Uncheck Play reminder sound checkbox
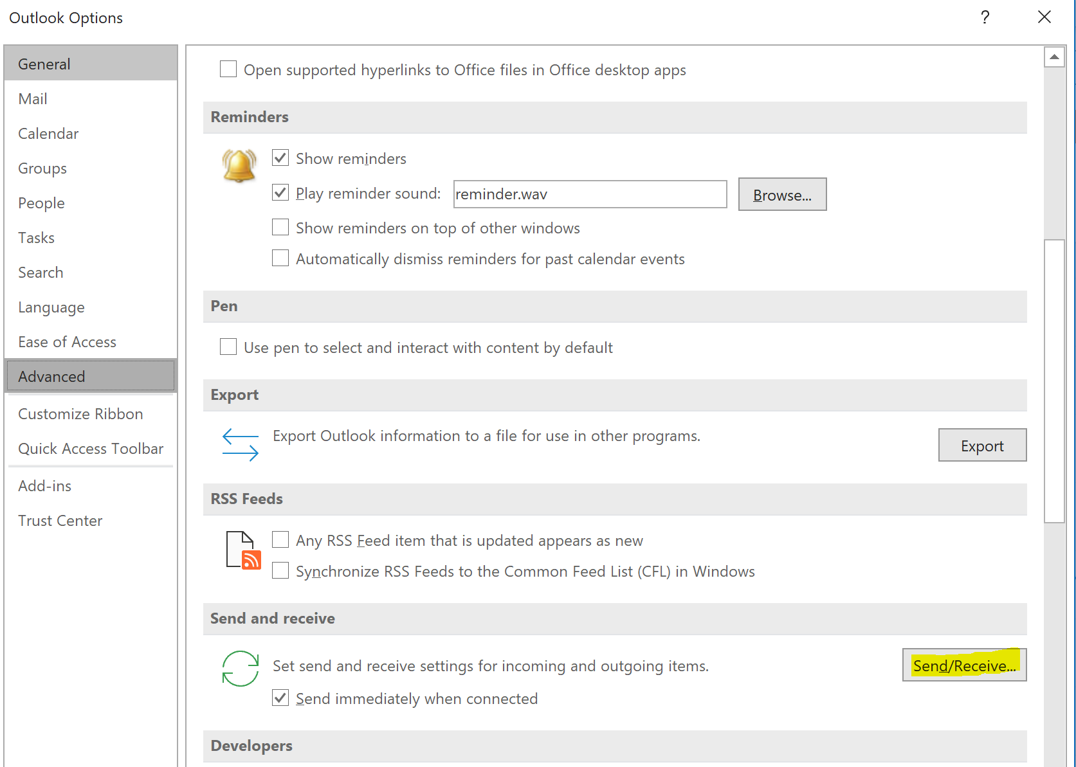The height and width of the screenshot is (767, 1076). pos(280,192)
